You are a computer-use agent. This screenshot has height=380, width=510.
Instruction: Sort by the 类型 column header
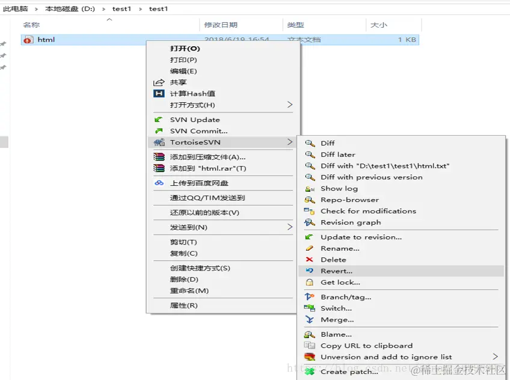point(295,25)
